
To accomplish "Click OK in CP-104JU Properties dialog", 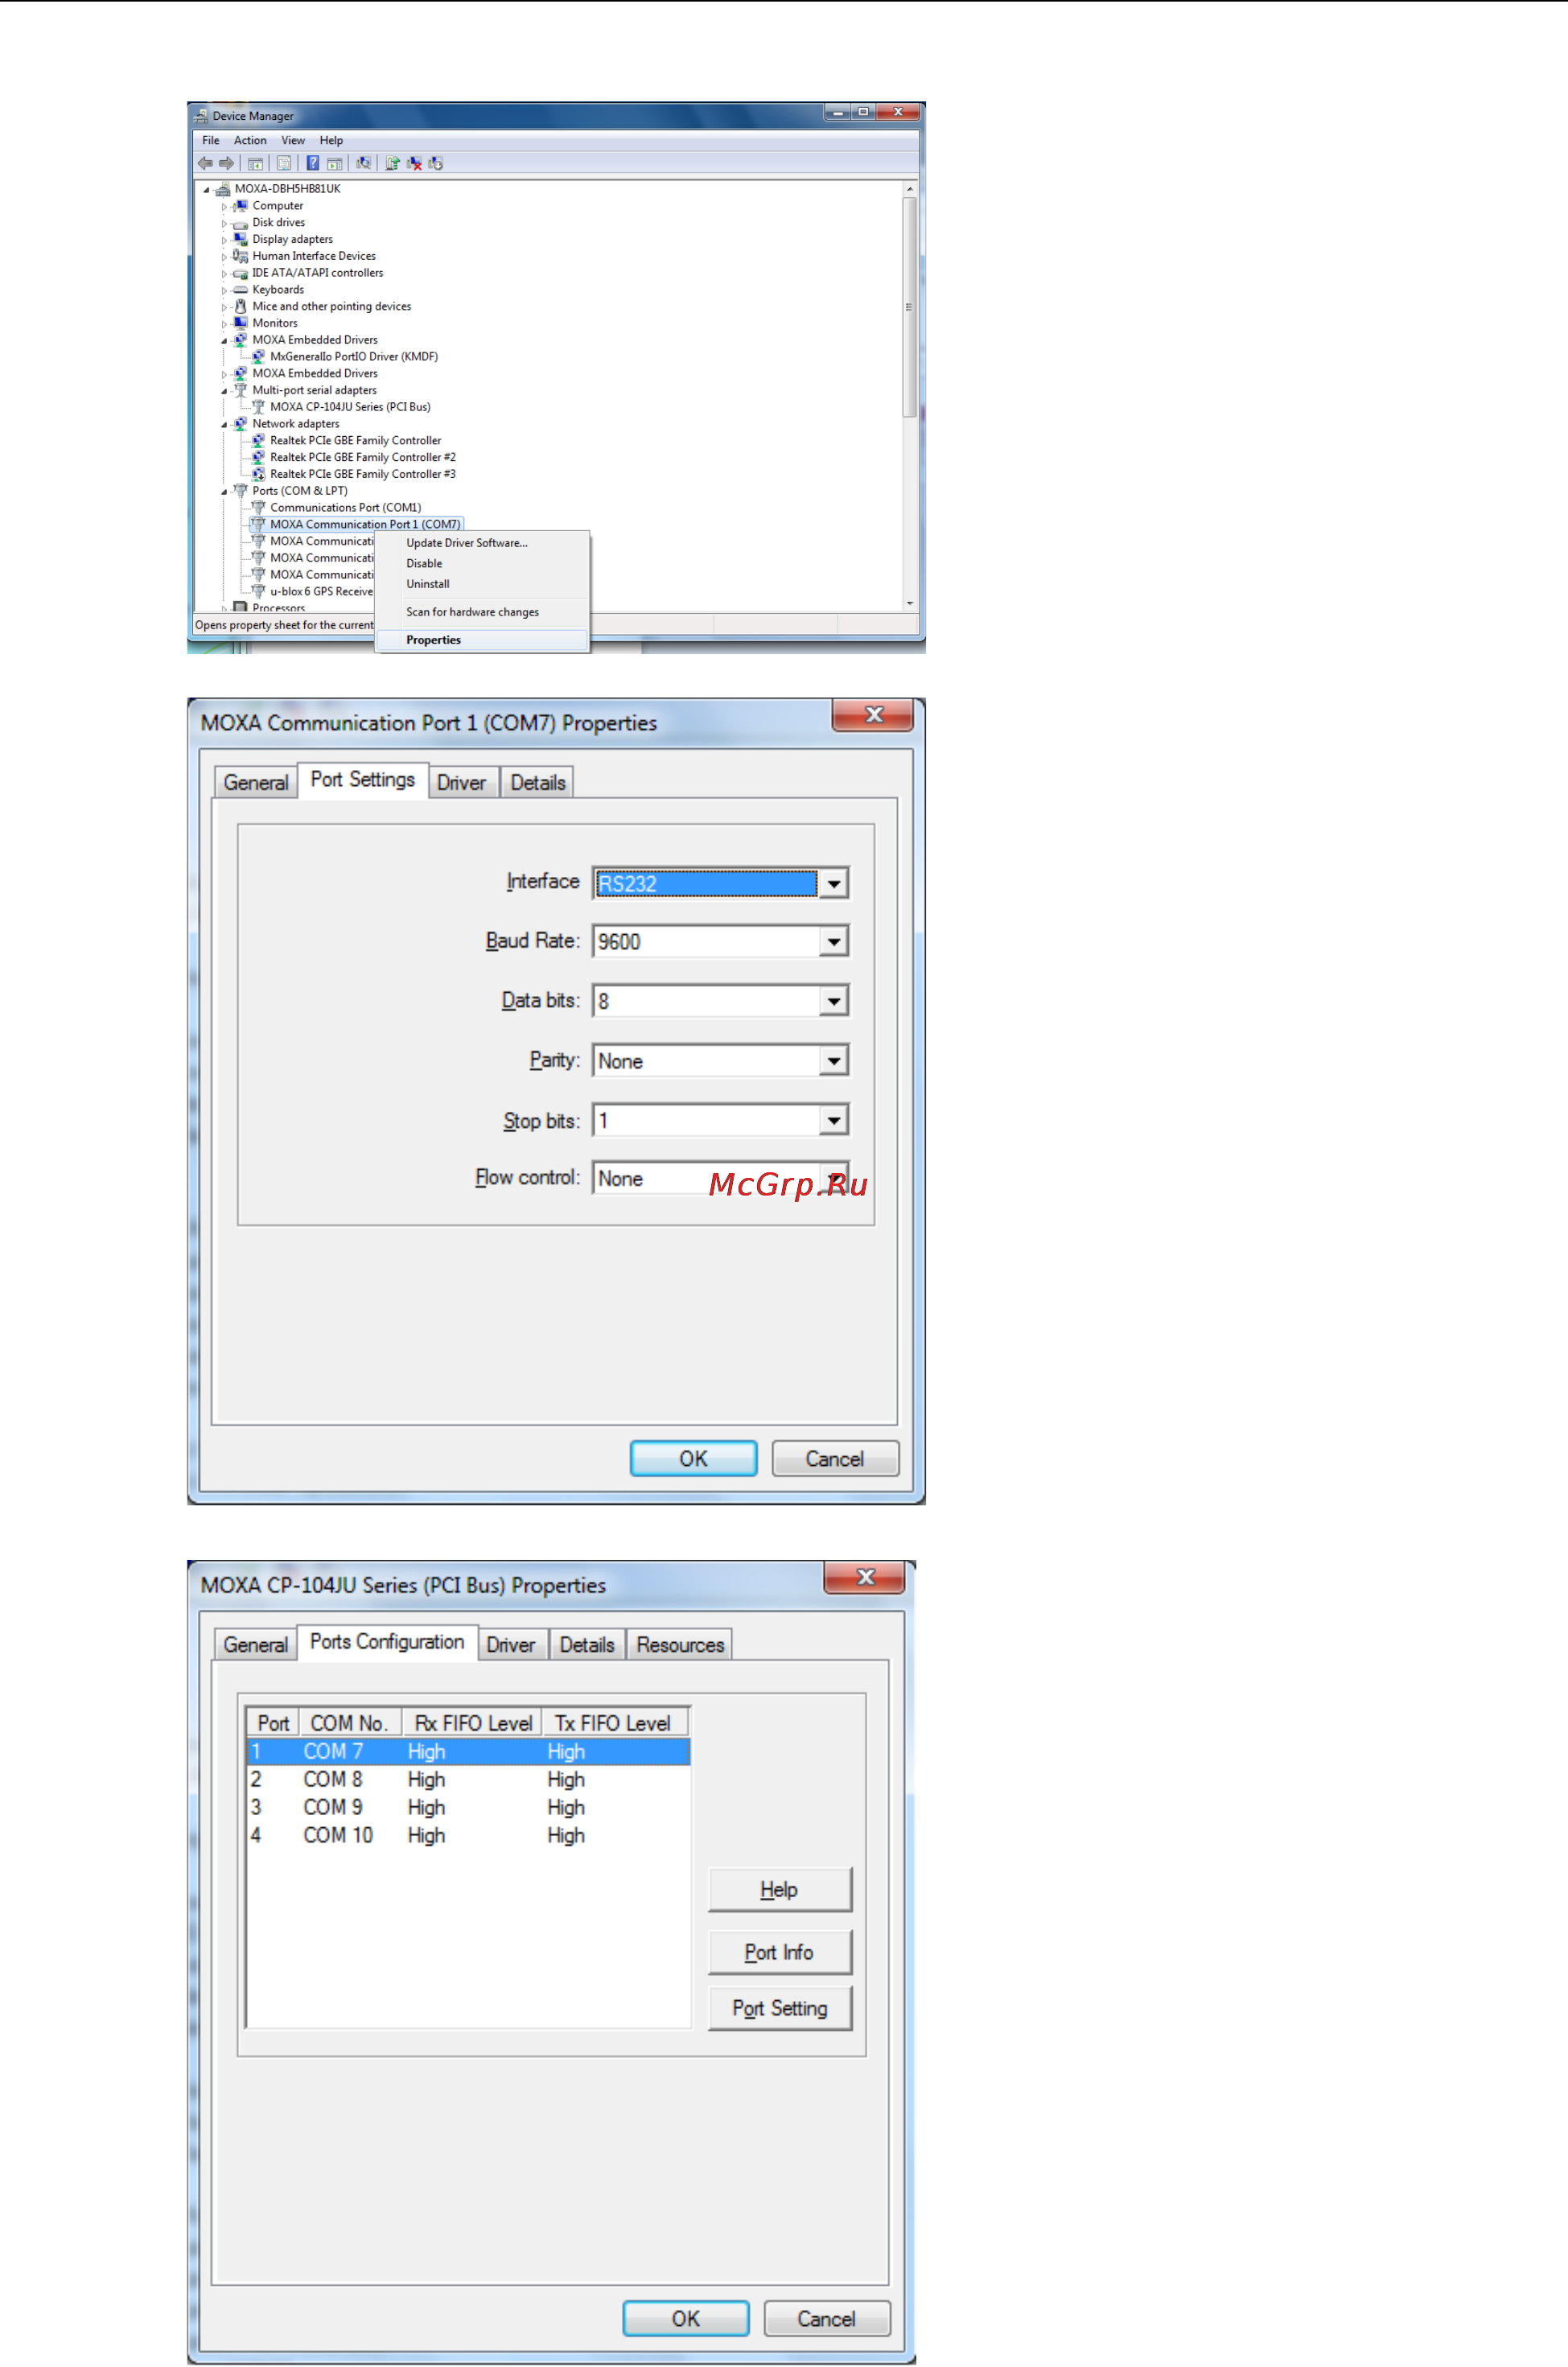I will point(686,2319).
